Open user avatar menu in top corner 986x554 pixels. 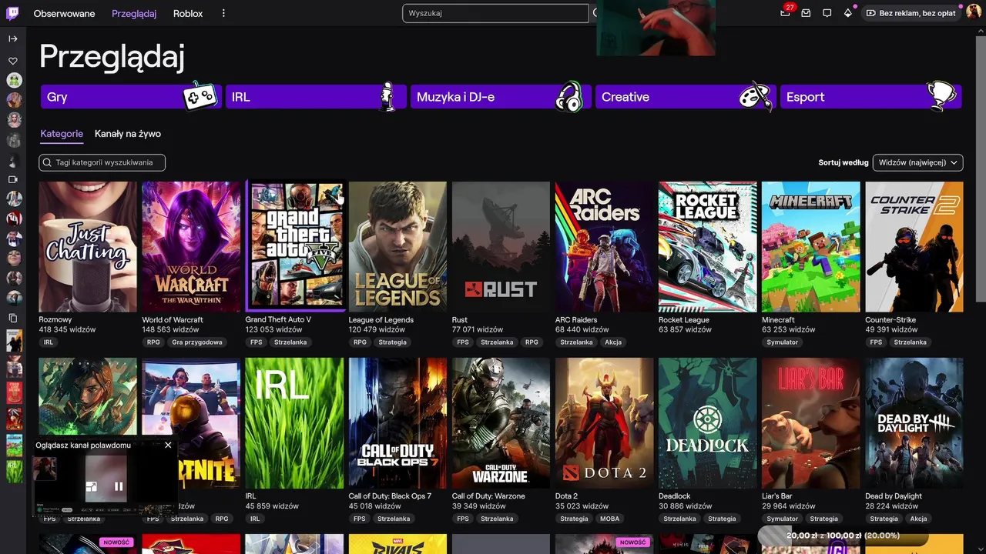(x=974, y=13)
